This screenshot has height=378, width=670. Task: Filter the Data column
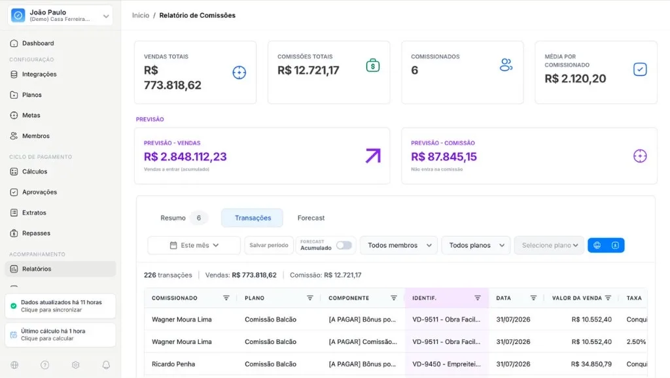point(533,298)
